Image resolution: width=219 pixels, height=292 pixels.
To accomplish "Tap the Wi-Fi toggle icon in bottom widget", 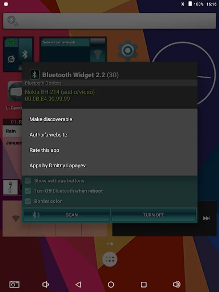I will 16,218.
